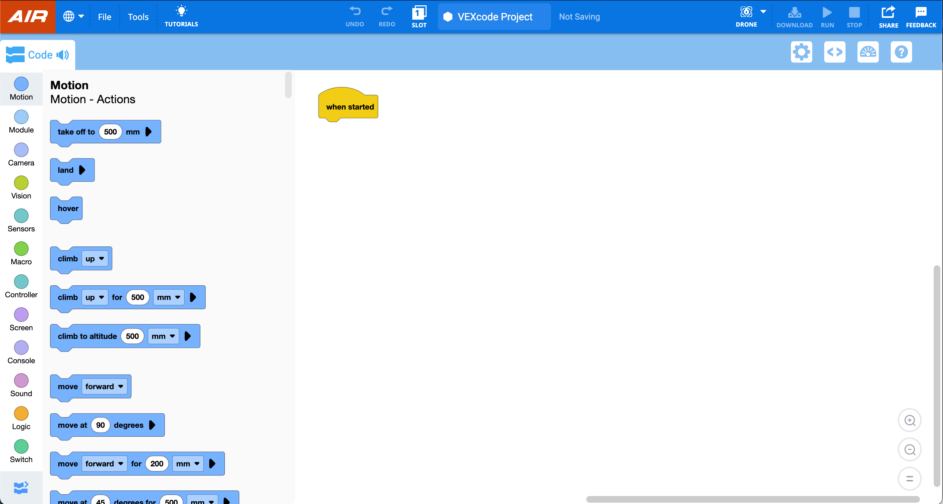Image resolution: width=943 pixels, height=504 pixels.
Task: Switch to the code viewer icon
Action: click(x=835, y=52)
